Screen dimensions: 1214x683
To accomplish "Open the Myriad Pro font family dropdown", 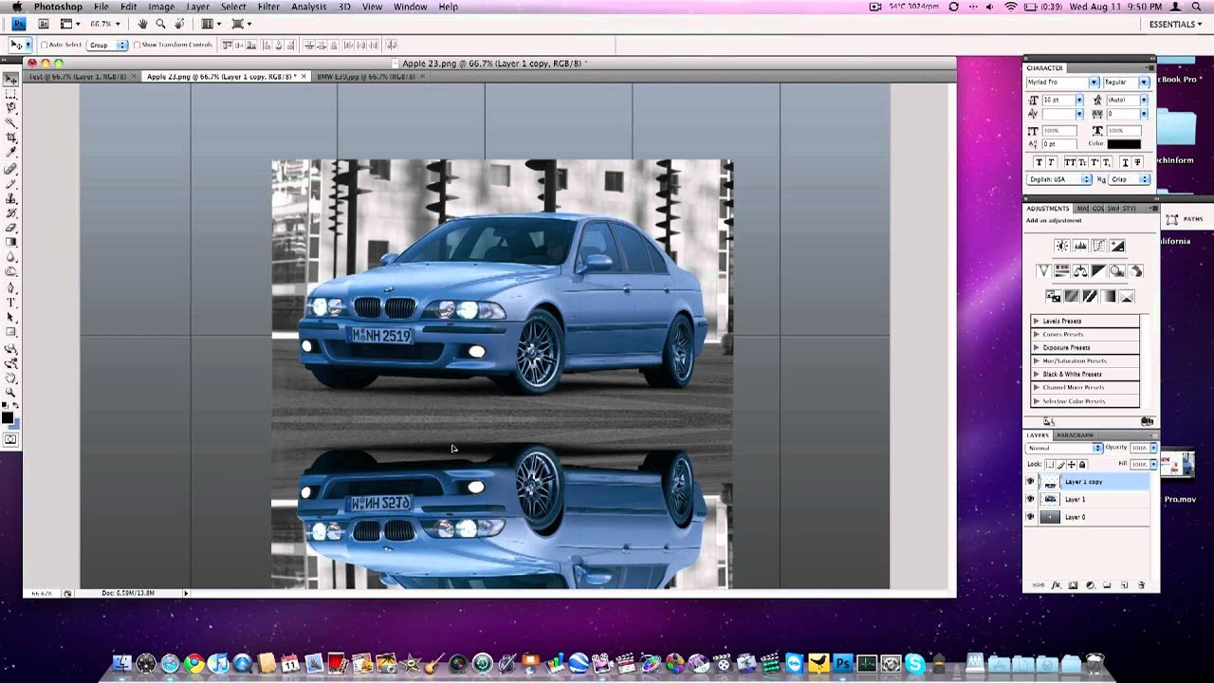I will click(x=1094, y=83).
